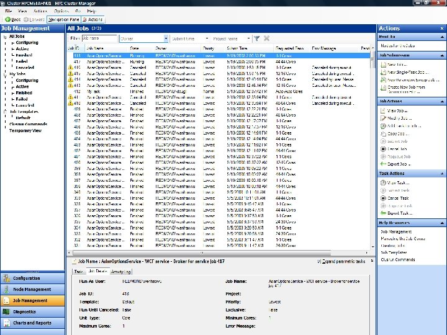The width and height of the screenshot is (447, 335).
Task: Click the Node Management pane icon
Action: click(6, 290)
